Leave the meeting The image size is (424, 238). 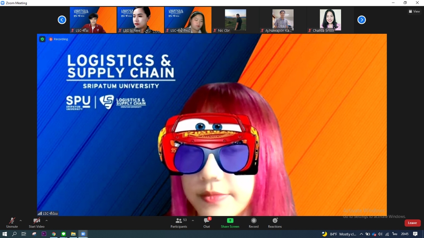click(413, 223)
